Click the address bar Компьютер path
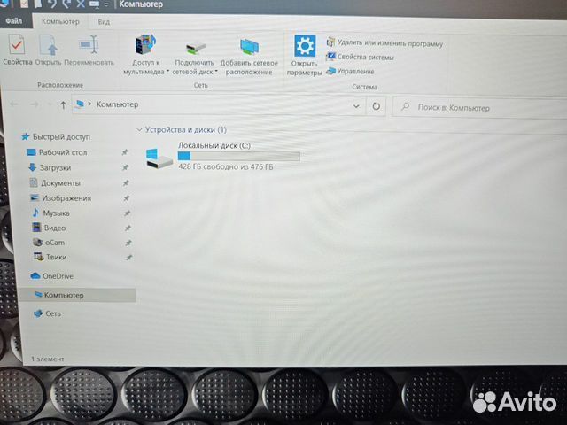This screenshot has width=567, height=425. (117, 104)
